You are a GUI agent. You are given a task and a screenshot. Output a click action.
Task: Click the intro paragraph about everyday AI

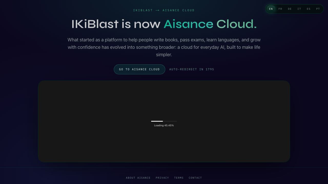click(164, 47)
